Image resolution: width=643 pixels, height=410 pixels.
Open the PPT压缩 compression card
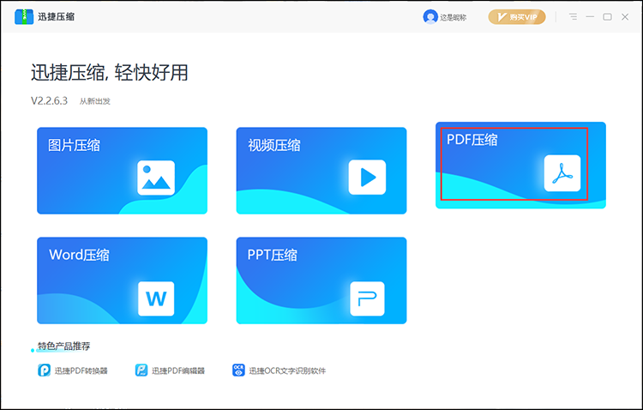coord(321,280)
